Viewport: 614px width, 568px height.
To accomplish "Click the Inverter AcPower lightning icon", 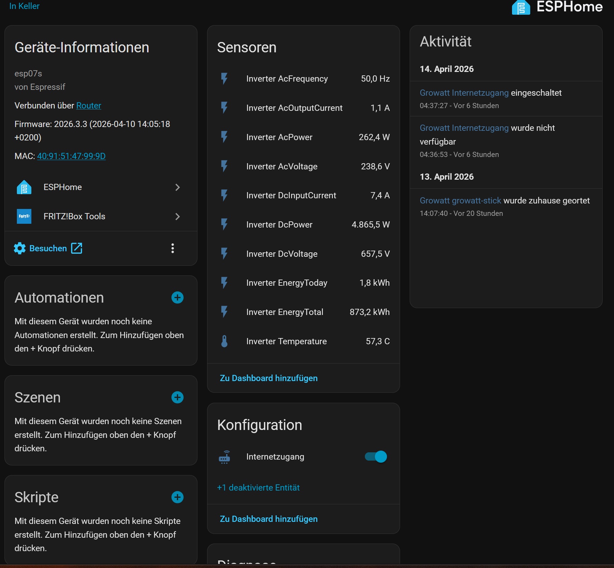I will (x=224, y=137).
